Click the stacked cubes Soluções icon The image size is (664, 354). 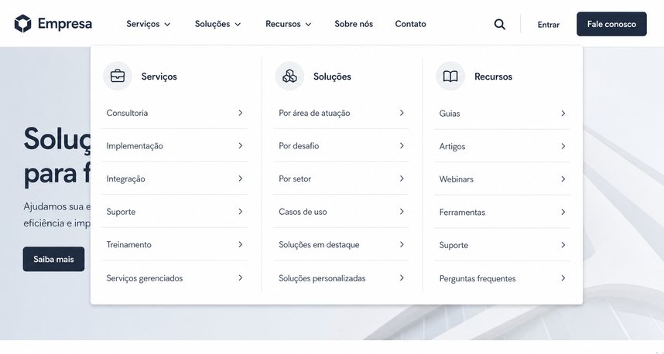[289, 76]
